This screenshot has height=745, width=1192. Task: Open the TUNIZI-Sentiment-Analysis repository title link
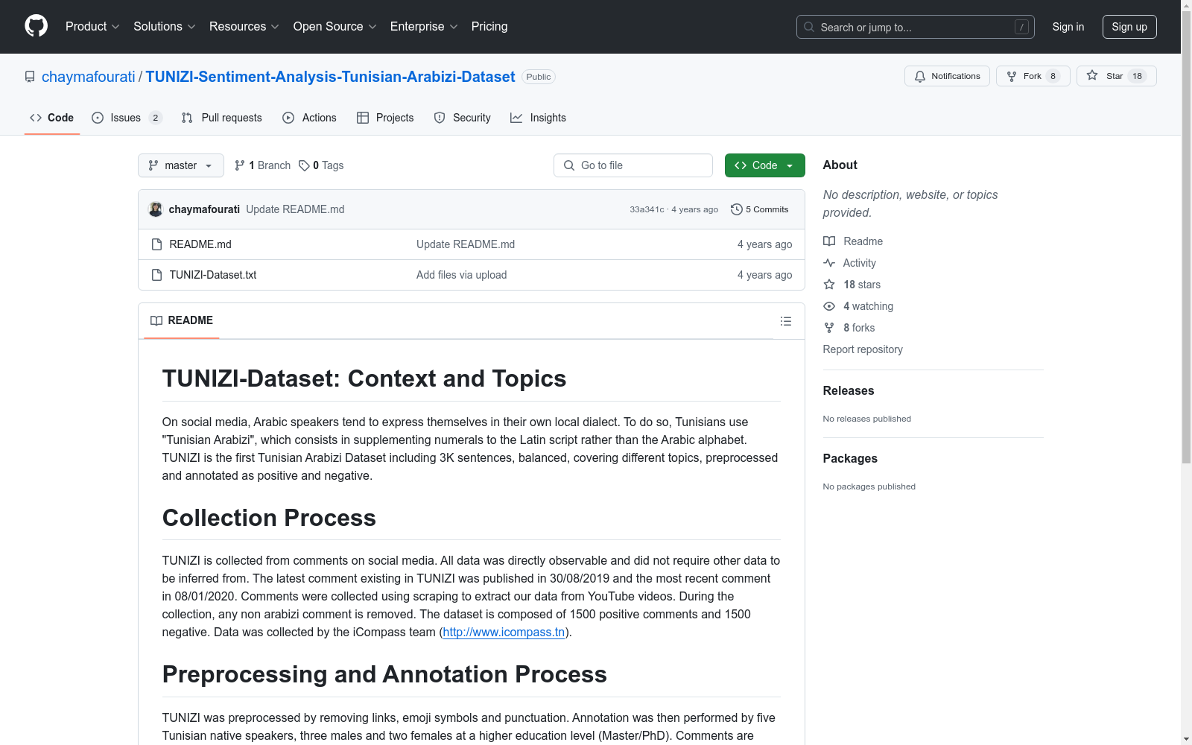(x=331, y=77)
